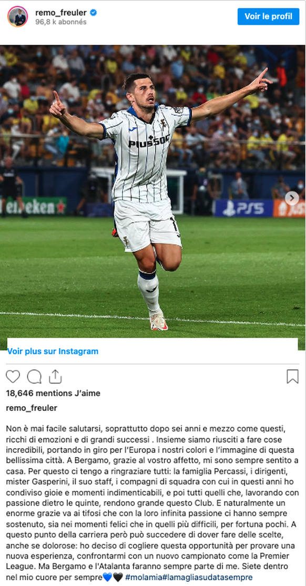Open the #lamagliasudatasempre hashtag
The image size is (306, 586).
[207, 578]
